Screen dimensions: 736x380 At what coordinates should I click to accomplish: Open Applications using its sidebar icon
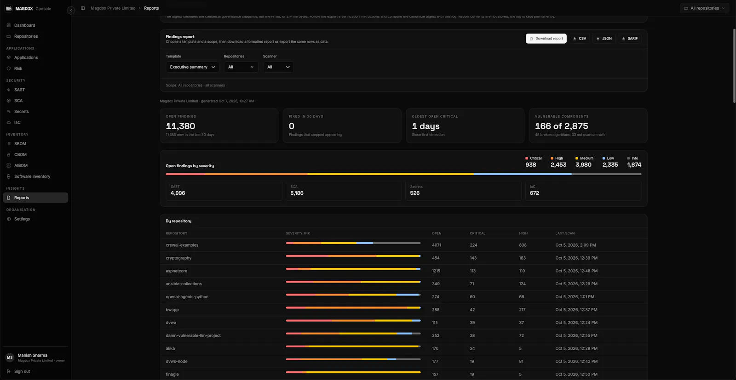[9, 57]
